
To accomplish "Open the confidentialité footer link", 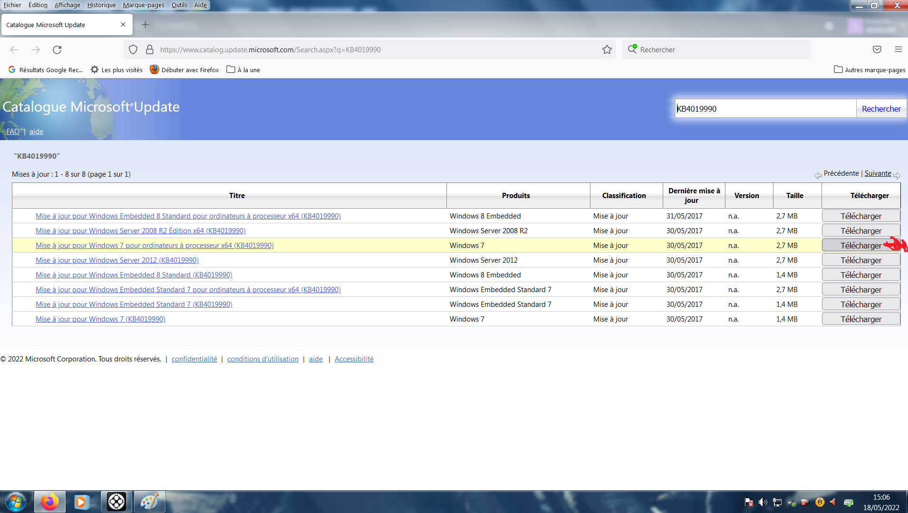I will [194, 359].
